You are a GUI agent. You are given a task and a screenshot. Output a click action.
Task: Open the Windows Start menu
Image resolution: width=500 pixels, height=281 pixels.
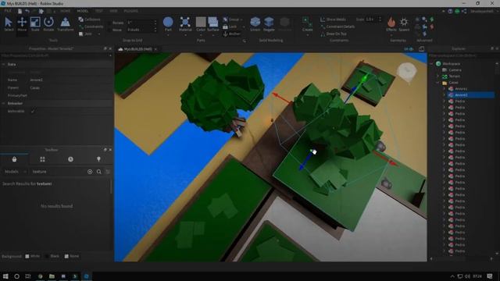pyautogui.click(x=5, y=276)
